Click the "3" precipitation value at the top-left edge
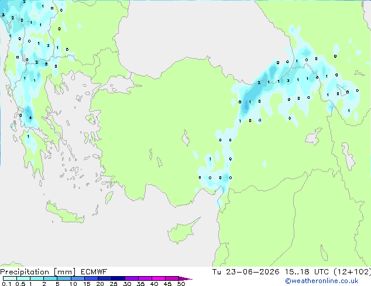Image resolution: width=371 pixels, height=286 pixels. point(3,15)
